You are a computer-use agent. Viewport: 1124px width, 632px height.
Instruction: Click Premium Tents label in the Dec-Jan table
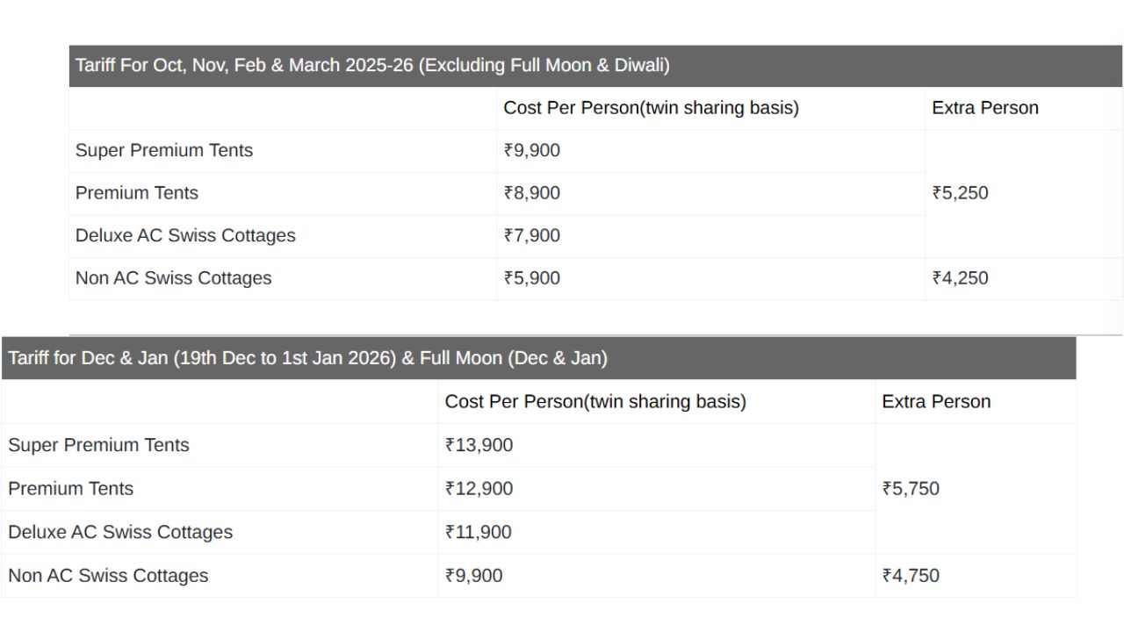coord(71,489)
